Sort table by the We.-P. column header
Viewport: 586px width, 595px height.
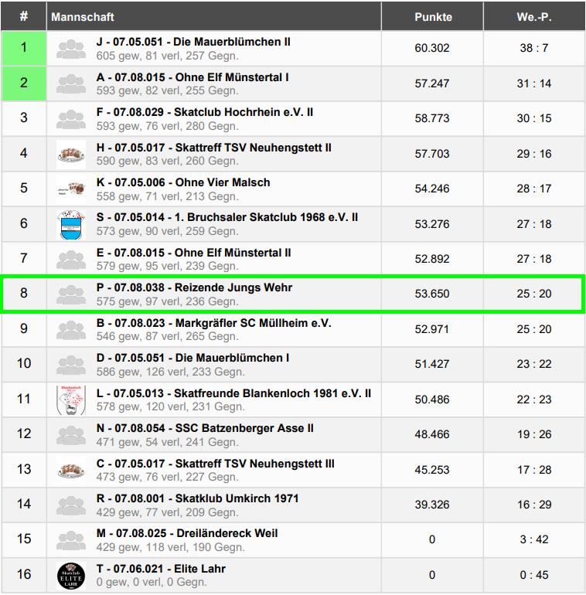534,17
